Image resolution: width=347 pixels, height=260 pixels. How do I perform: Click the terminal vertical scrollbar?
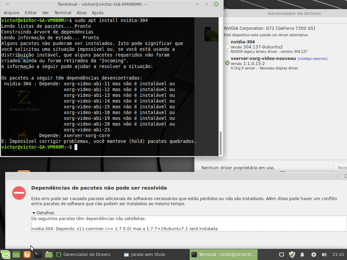point(220,143)
